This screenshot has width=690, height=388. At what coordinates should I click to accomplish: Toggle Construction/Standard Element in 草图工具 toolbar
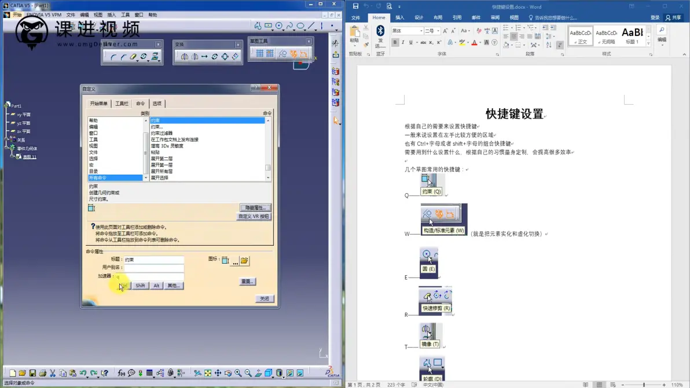[282, 54]
